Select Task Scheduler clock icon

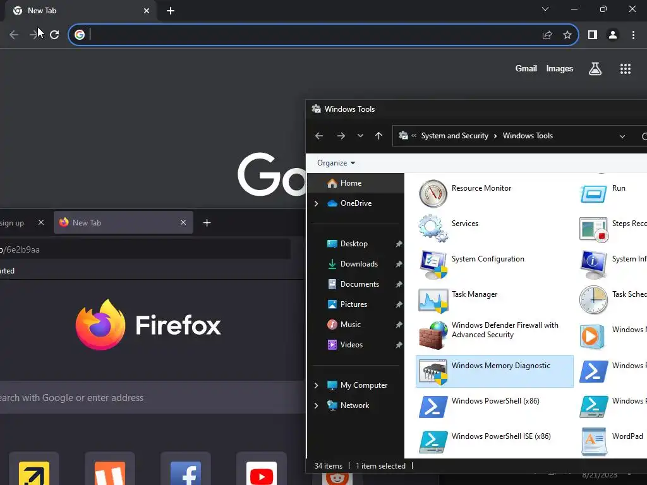click(x=593, y=300)
